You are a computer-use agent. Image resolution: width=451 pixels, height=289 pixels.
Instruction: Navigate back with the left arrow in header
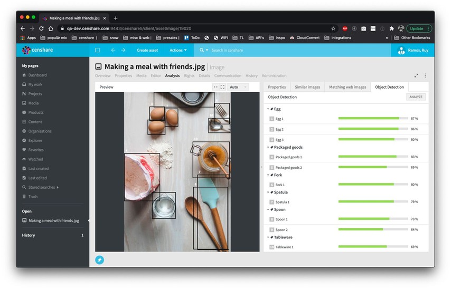113,50
